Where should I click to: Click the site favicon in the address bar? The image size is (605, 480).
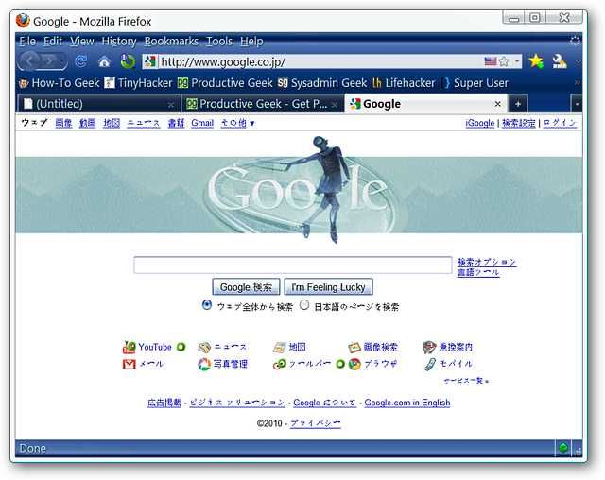(x=150, y=61)
